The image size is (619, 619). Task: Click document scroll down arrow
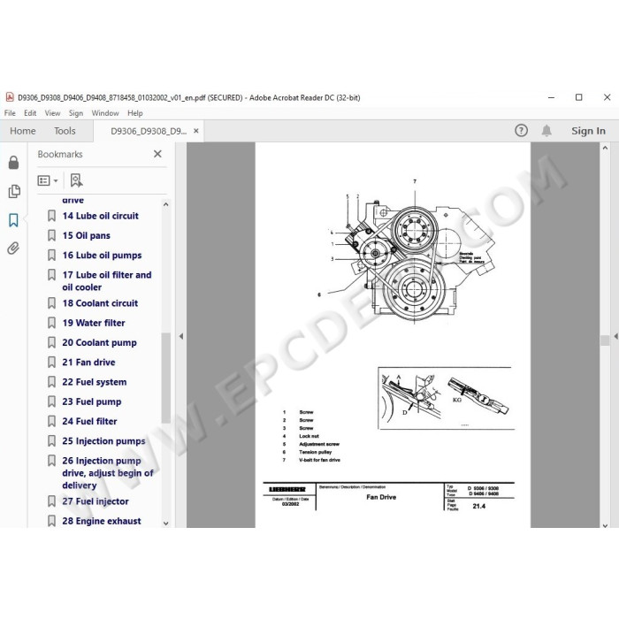pos(605,525)
